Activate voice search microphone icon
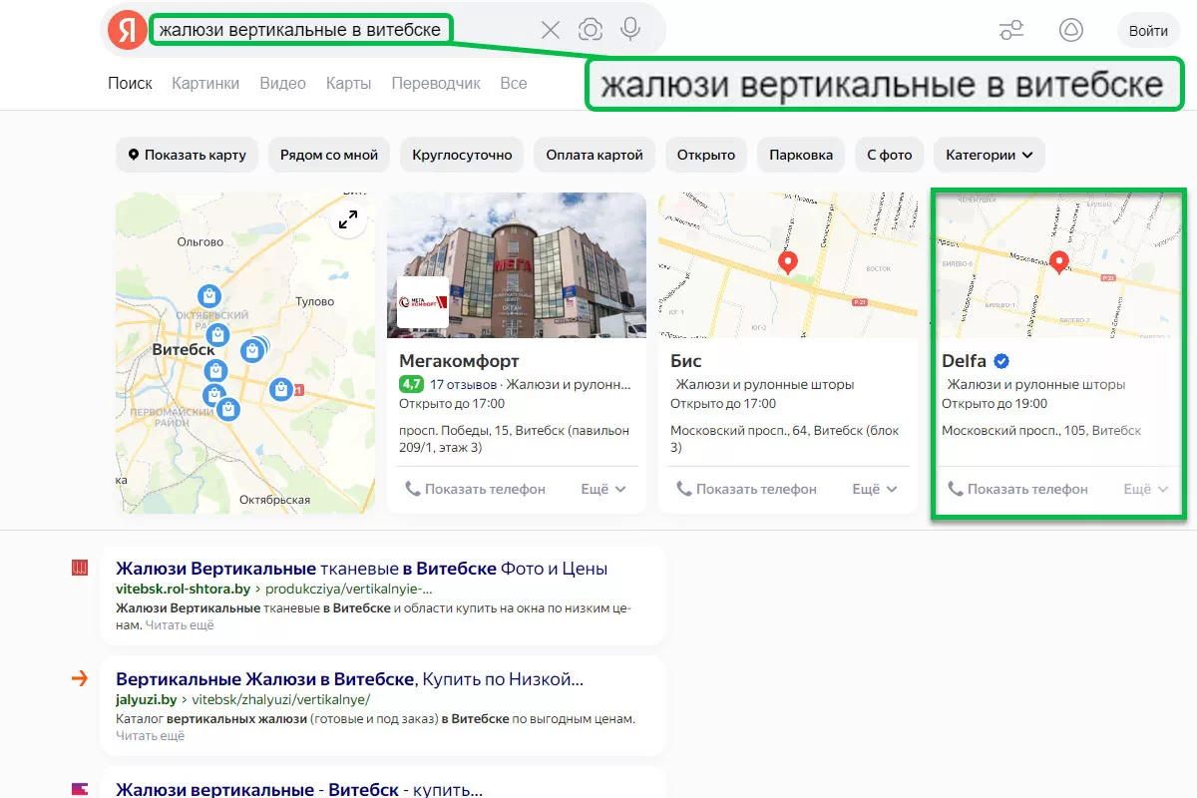The width and height of the screenshot is (1197, 798). tap(630, 30)
